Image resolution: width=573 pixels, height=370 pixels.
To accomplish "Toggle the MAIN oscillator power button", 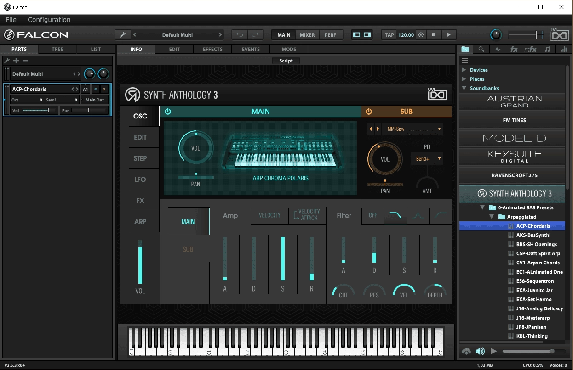I will pos(168,112).
